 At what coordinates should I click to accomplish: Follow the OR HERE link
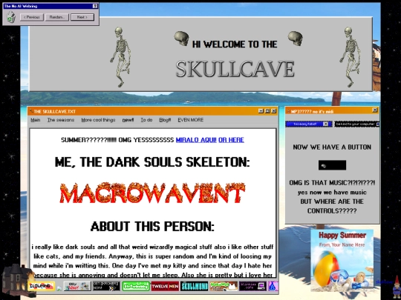(x=231, y=140)
